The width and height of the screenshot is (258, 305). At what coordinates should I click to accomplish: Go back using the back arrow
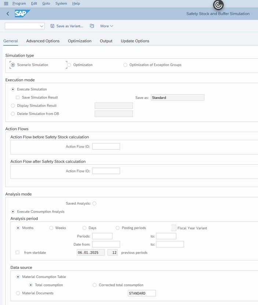8,14
